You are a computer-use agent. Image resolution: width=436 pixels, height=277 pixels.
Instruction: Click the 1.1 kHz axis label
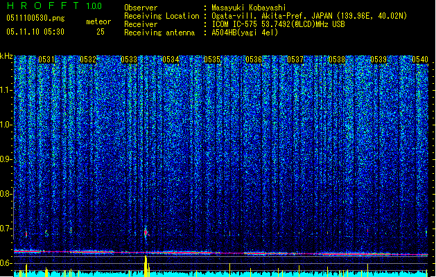pos(6,90)
